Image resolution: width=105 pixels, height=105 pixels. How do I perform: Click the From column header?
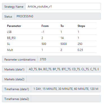coord(45,26)
